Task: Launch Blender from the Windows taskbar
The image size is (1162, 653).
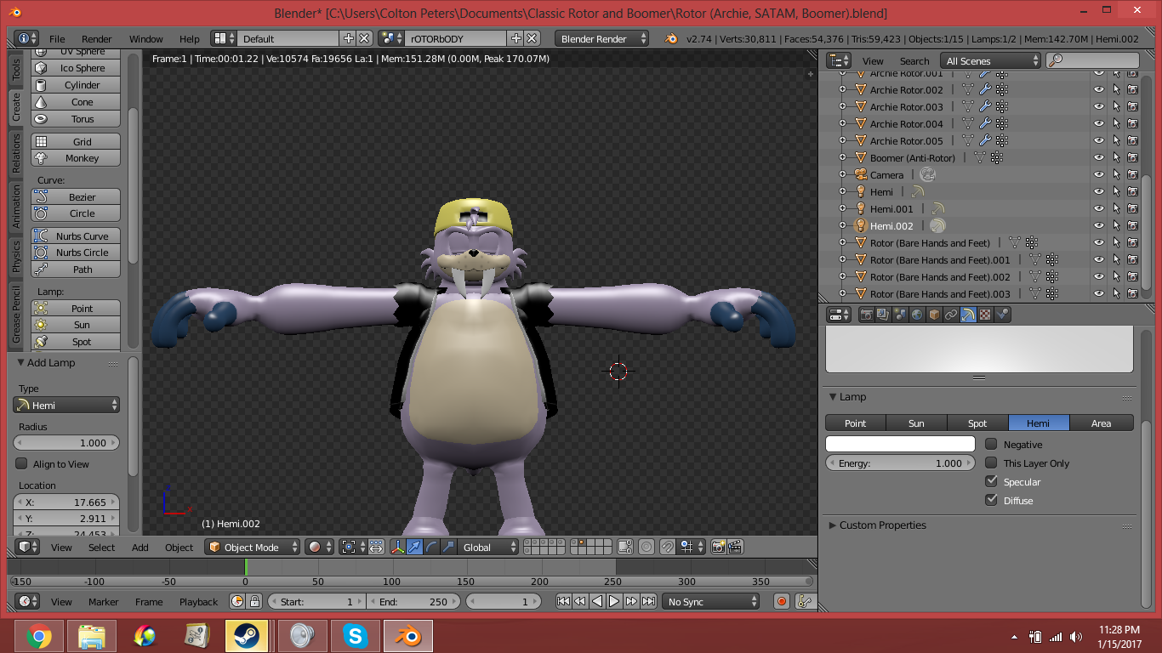Action: (408, 635)
